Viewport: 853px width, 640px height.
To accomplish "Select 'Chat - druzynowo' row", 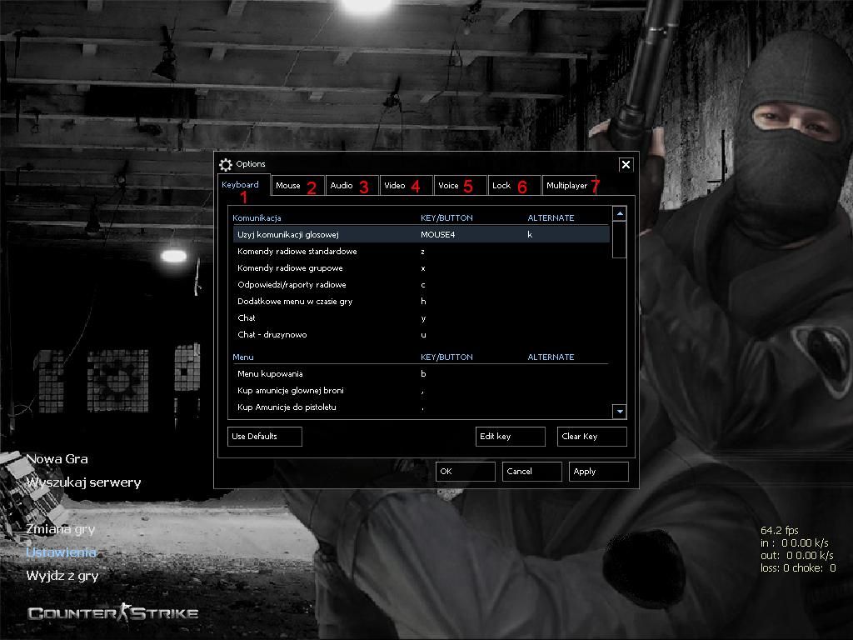I will [x=421, y=335].
